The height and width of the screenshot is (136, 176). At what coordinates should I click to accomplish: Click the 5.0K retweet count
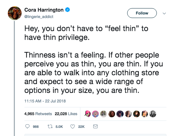click(x=59, y=127)
